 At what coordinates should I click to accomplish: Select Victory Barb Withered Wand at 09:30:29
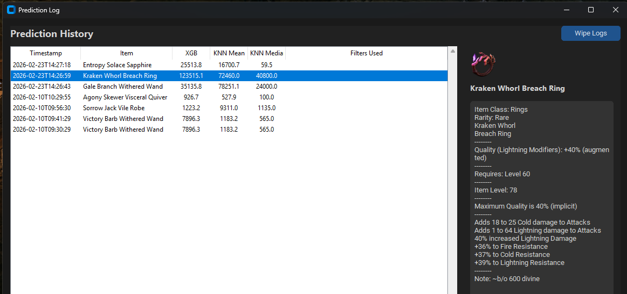coord(123,130)
